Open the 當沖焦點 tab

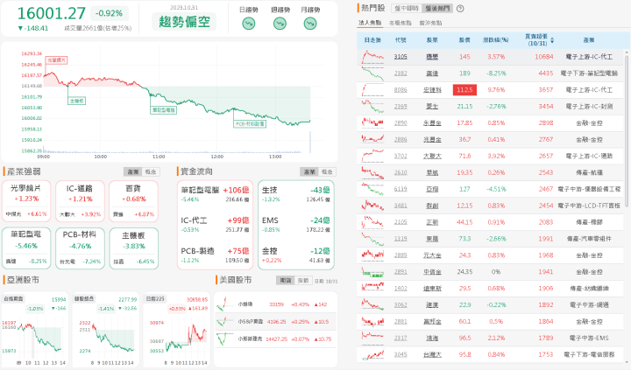point(430,23)
